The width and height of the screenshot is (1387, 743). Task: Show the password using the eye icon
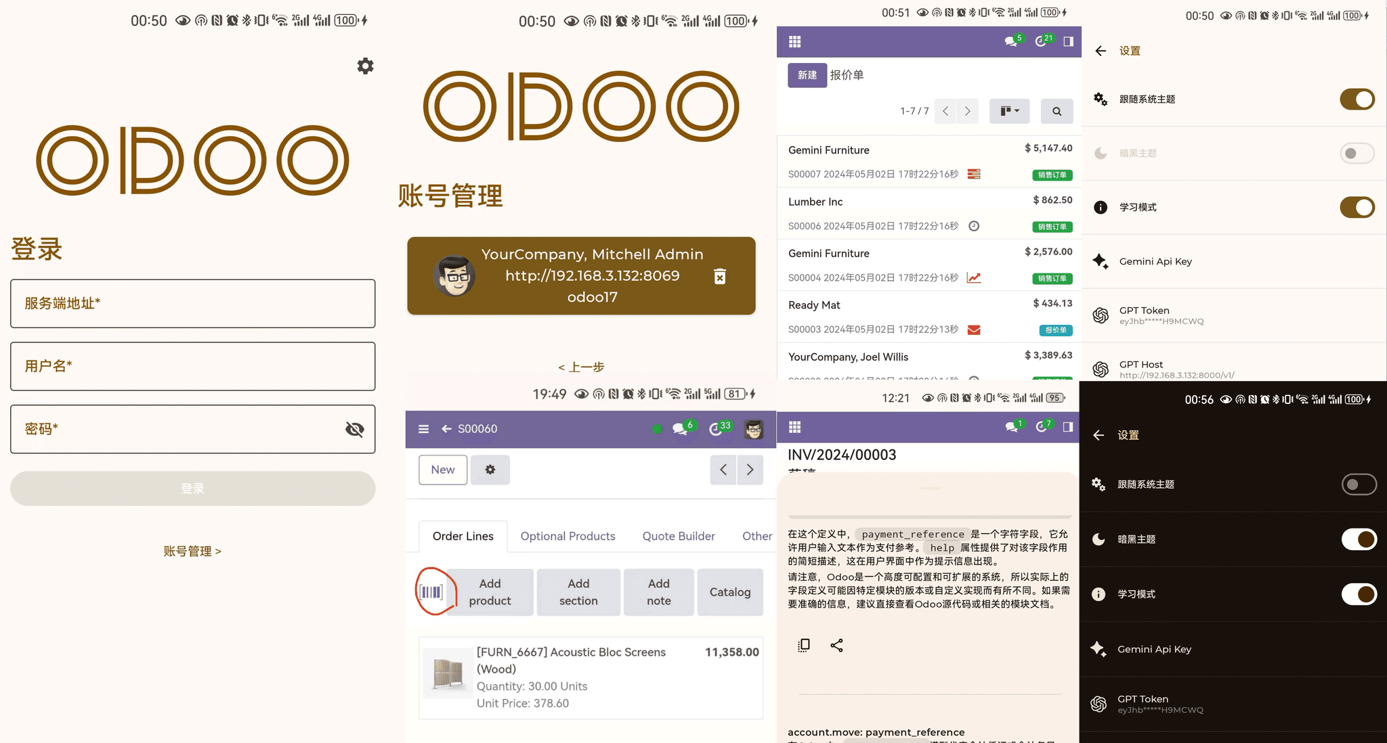click(354, 429)
